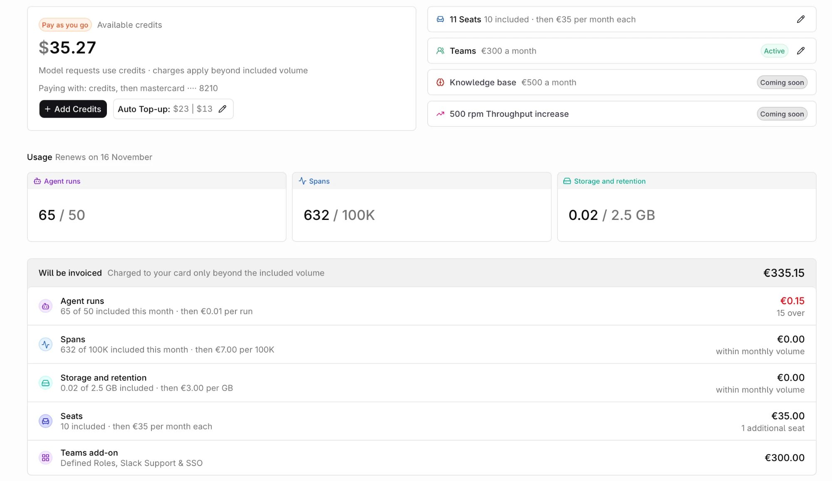Click 'Renews on 16 November' text

pos(104,157)
